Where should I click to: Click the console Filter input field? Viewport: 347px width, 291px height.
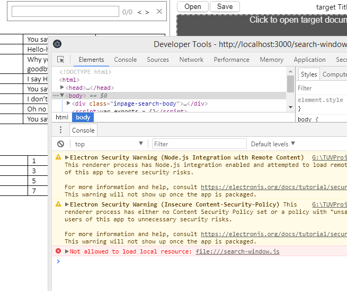pyautogui.click(x=199, y=144)
